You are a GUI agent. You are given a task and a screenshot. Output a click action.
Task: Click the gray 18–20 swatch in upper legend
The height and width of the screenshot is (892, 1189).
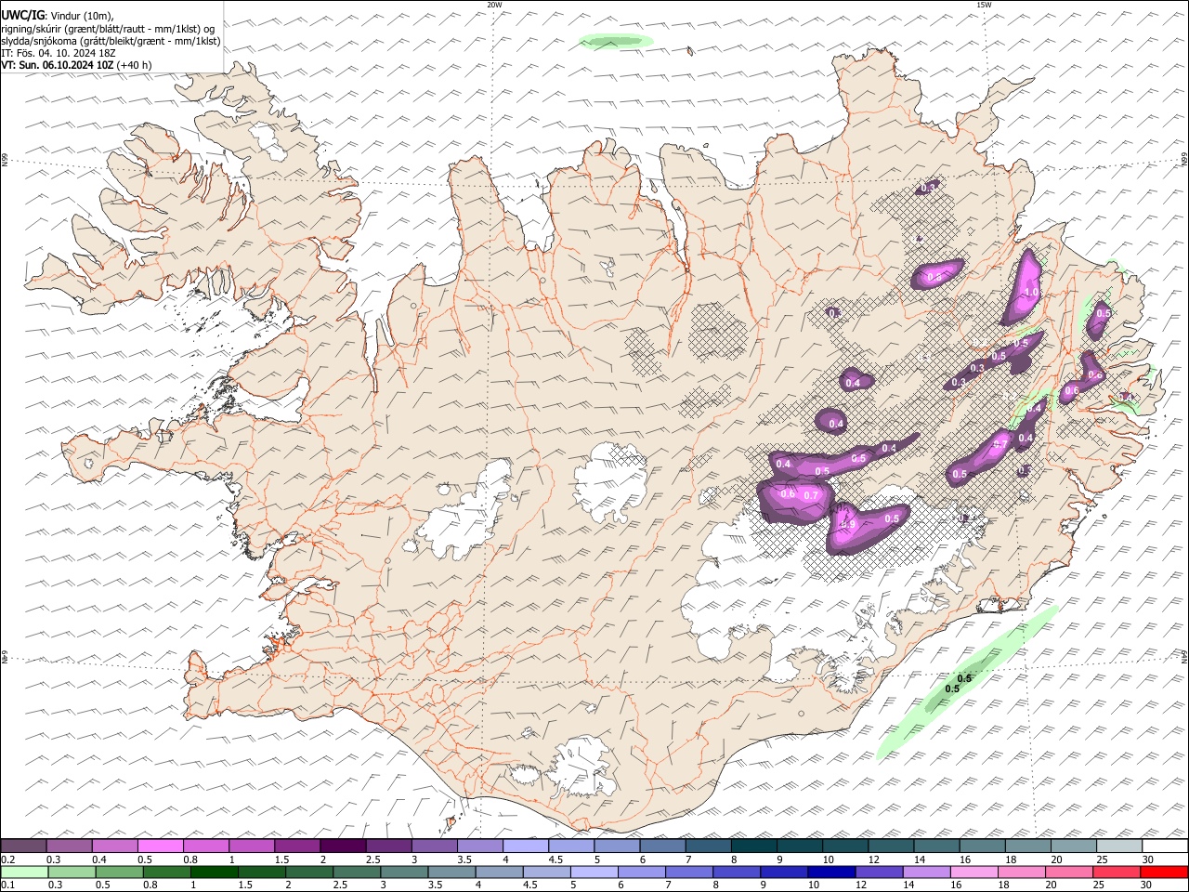1027,846
